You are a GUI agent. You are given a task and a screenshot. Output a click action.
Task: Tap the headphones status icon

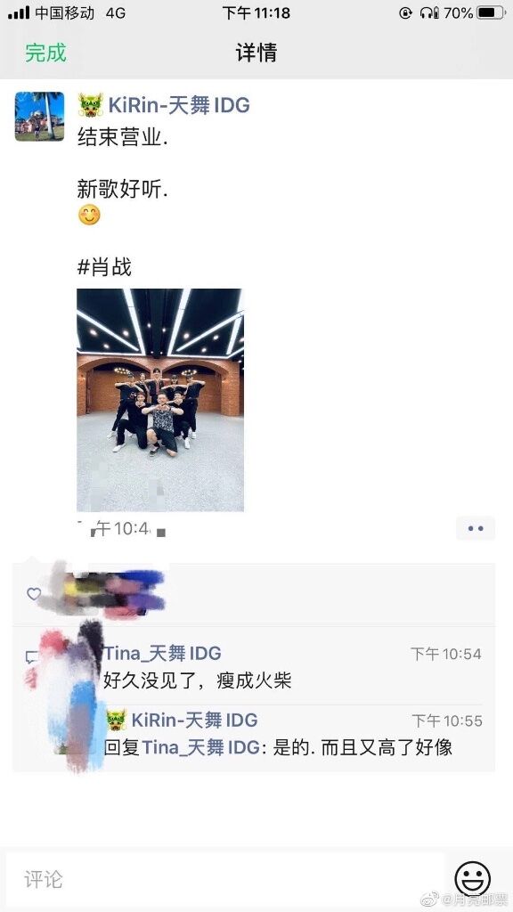click(x=429, y=12)
